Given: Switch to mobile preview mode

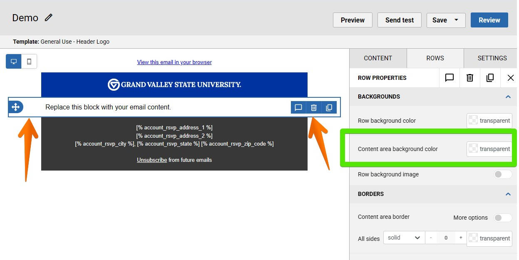Looking at the screenshot, I should point(29,62).
